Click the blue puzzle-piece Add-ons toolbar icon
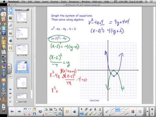Screen dimensions: 156x117 [74, 111]
